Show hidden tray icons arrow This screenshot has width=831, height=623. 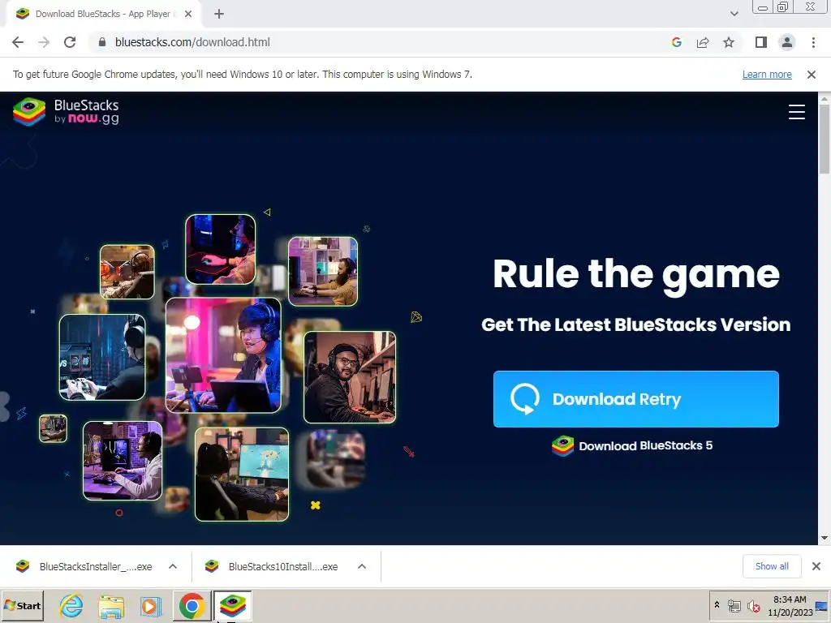pyautogui.click(x=717, y=605)
